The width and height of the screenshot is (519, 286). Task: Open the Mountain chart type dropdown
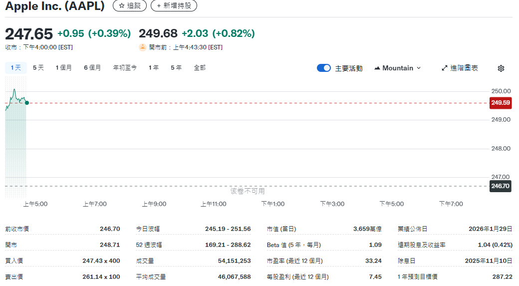point(397,68)
